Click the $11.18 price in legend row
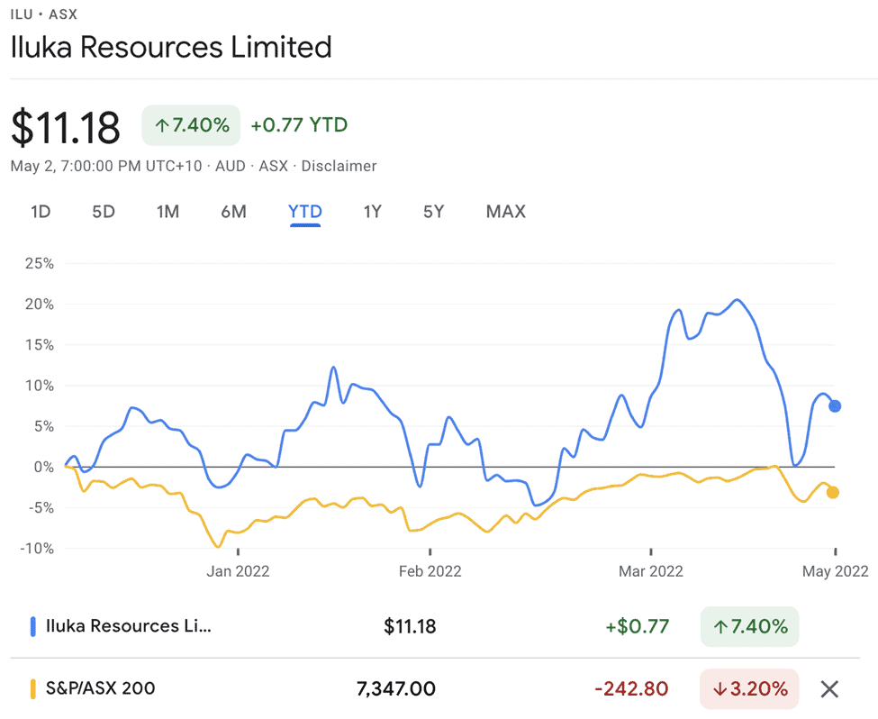The width and height of the screenshot is (878, 719). 410,626
